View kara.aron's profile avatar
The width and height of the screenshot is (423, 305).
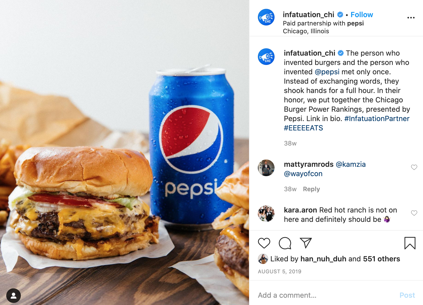(266, 214)
